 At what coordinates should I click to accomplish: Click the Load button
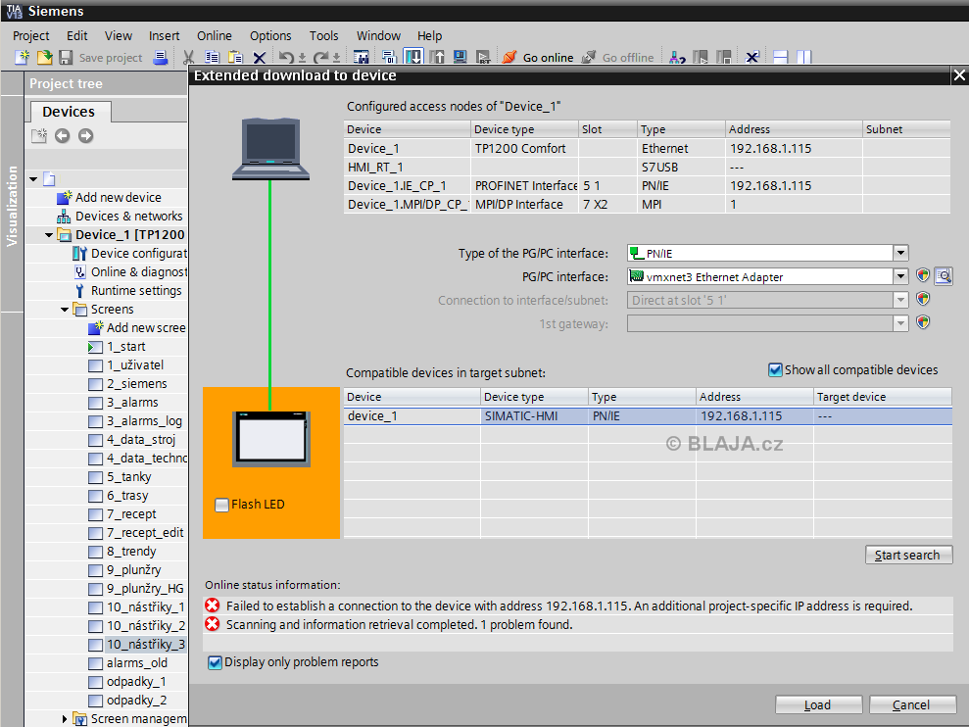pos(818,704)
